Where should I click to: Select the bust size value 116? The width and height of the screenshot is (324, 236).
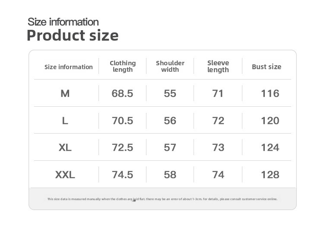[270, 93]
